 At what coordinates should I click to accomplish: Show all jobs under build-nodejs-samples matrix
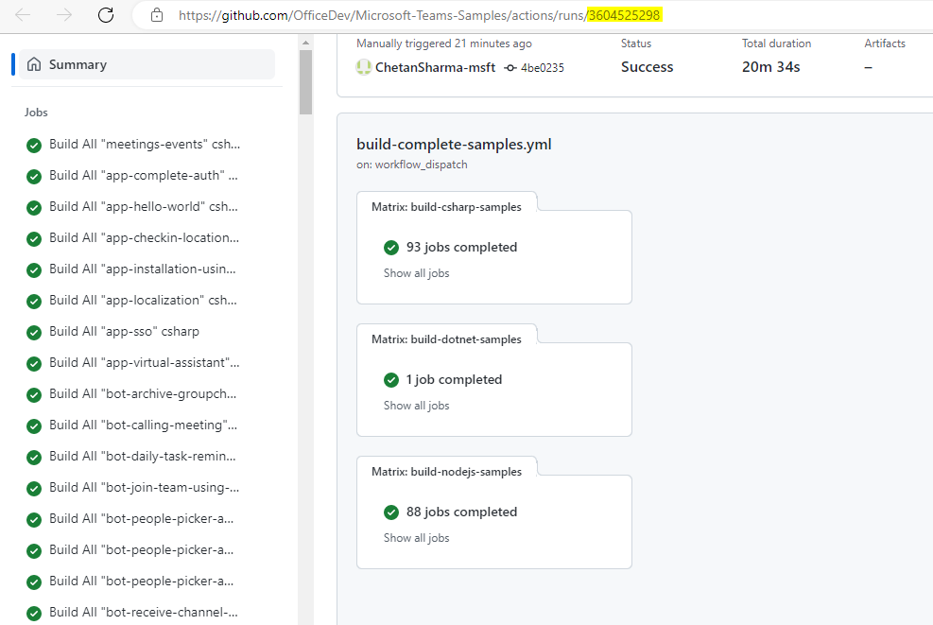(x=416, y=537)
